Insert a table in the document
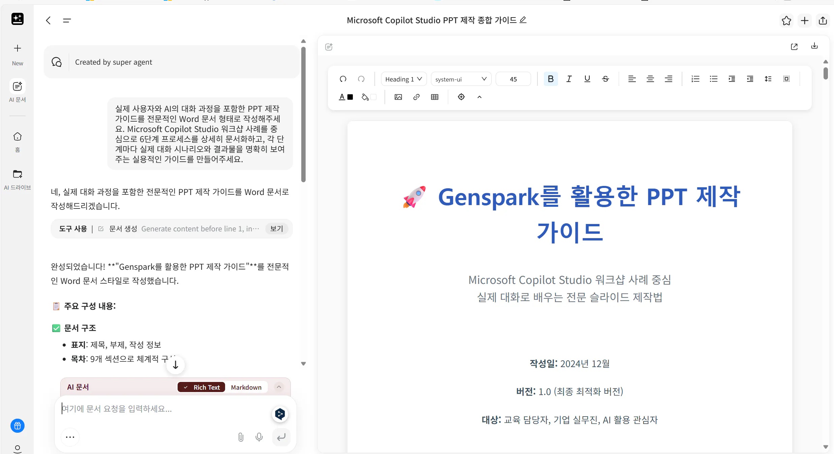The height and width of the screenshot is (454, 834). coord(435,97)
